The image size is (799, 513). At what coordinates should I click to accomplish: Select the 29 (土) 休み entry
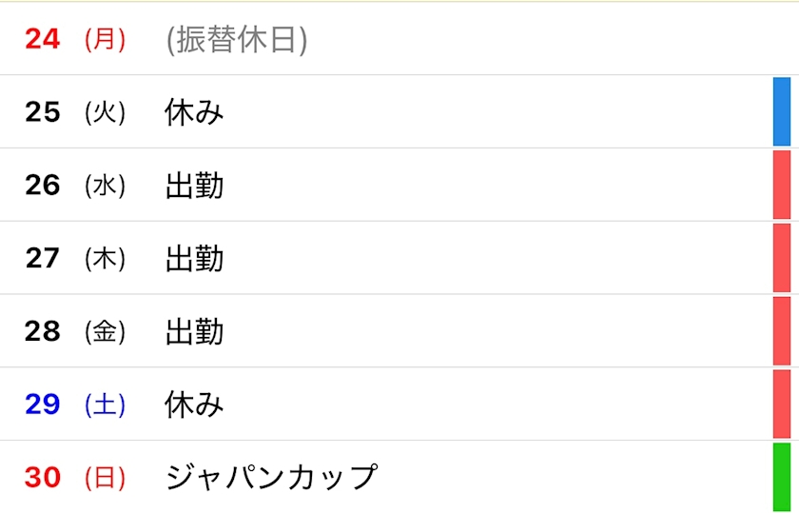pyautogui.click(x=194, y=404)
